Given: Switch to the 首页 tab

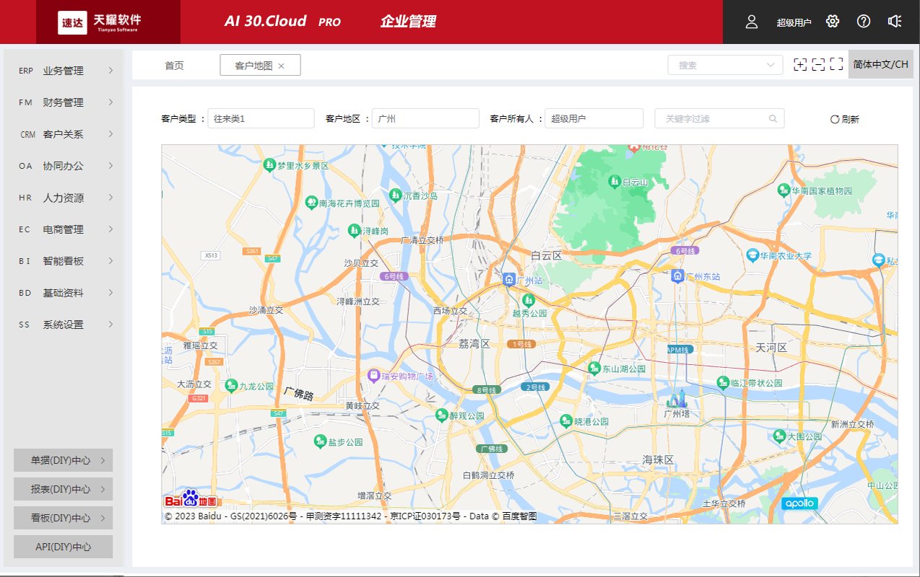Looking at the screenshot, I should pos(173,64).
